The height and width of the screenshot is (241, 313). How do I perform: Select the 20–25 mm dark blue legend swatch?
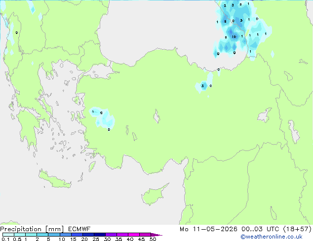point(88,235)
